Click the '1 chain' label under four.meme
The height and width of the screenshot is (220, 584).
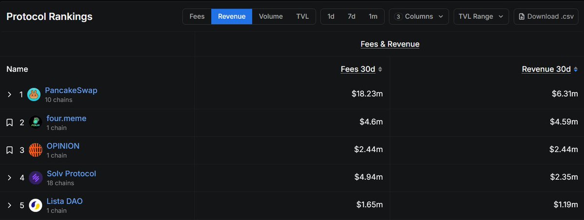[57, 128]
